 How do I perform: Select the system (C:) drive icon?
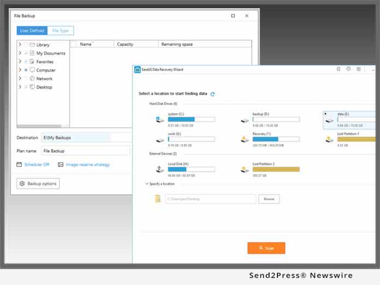(160, 118)
